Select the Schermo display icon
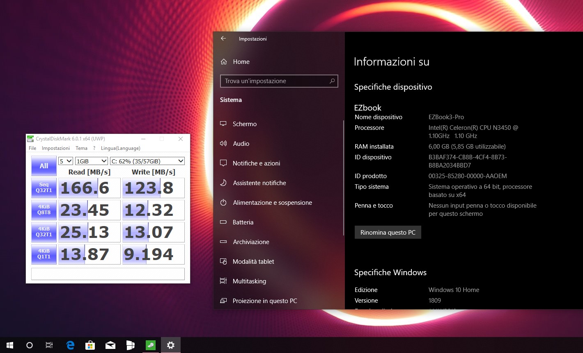 pyautogui.click(x=223, y=124)
